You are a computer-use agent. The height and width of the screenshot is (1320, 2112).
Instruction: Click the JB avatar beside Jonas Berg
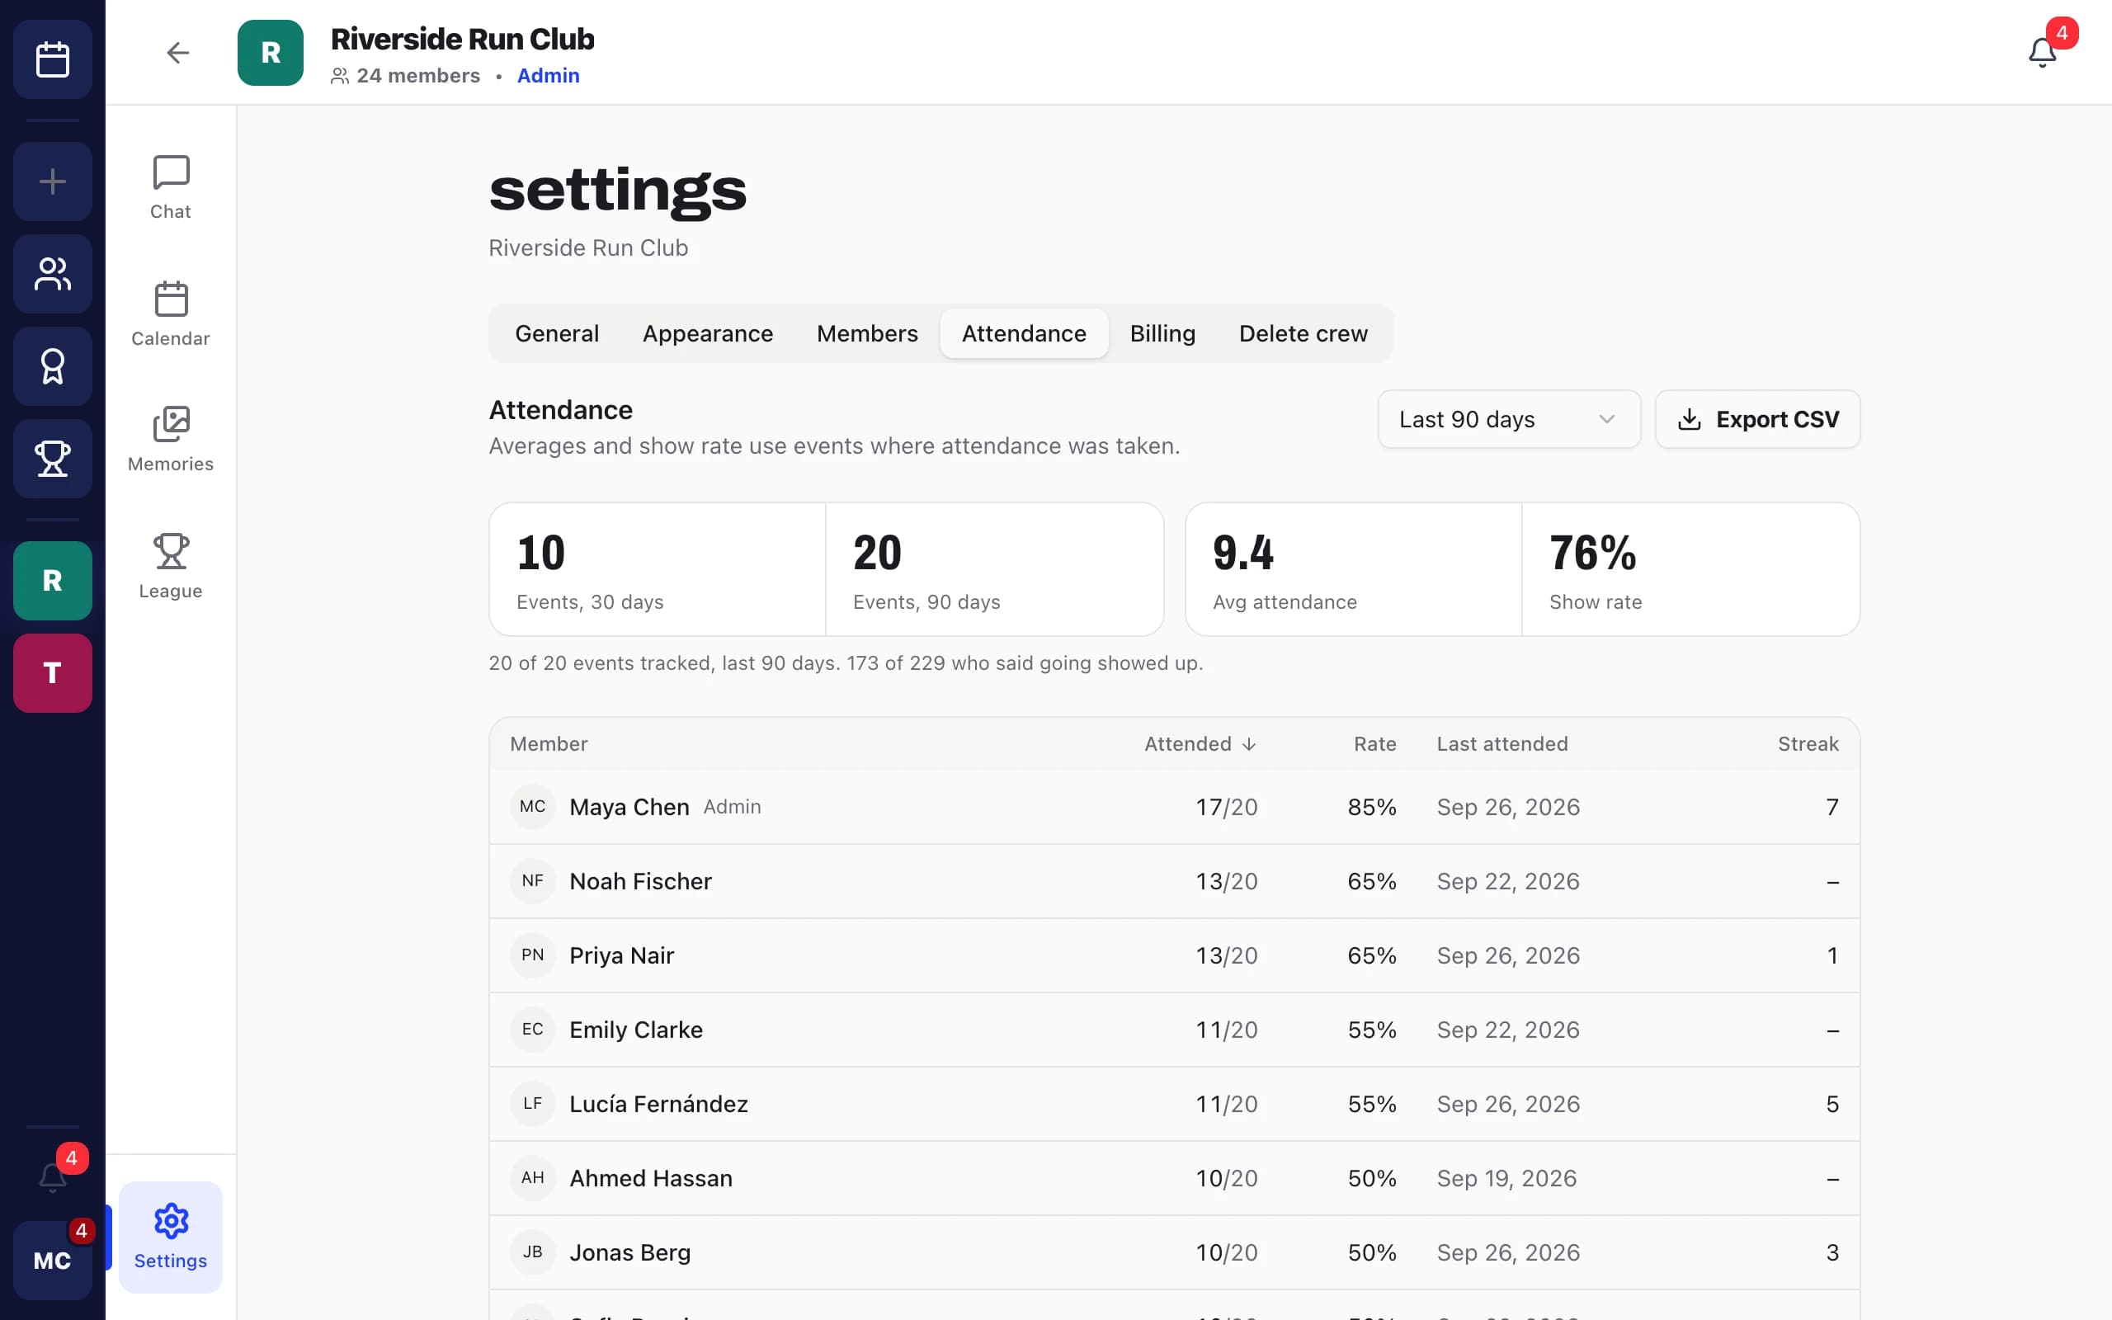[x=532, y=1252]
